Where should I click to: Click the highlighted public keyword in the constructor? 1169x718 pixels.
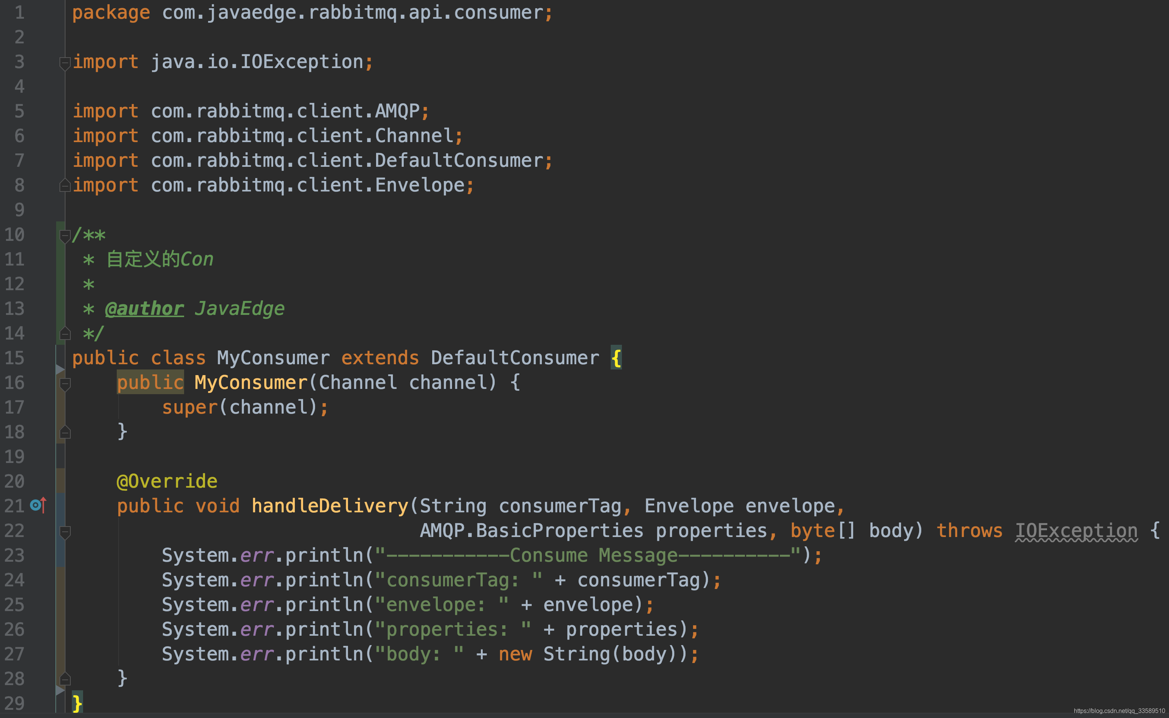(150, 383)
